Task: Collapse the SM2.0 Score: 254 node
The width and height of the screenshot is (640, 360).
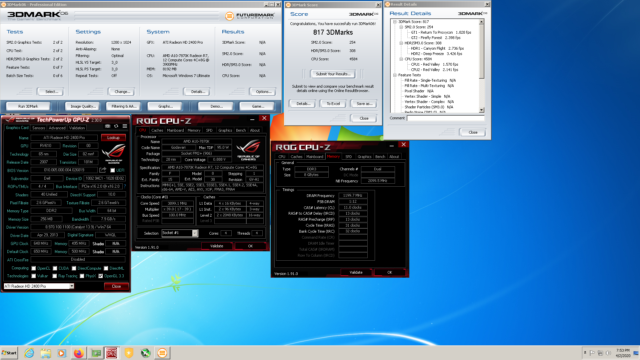Action: click(401, 27)
